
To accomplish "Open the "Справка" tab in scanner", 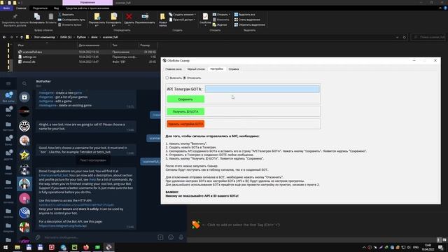I will [234, 69].
